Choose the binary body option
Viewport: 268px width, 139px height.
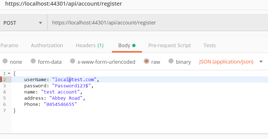coord(171,61)
